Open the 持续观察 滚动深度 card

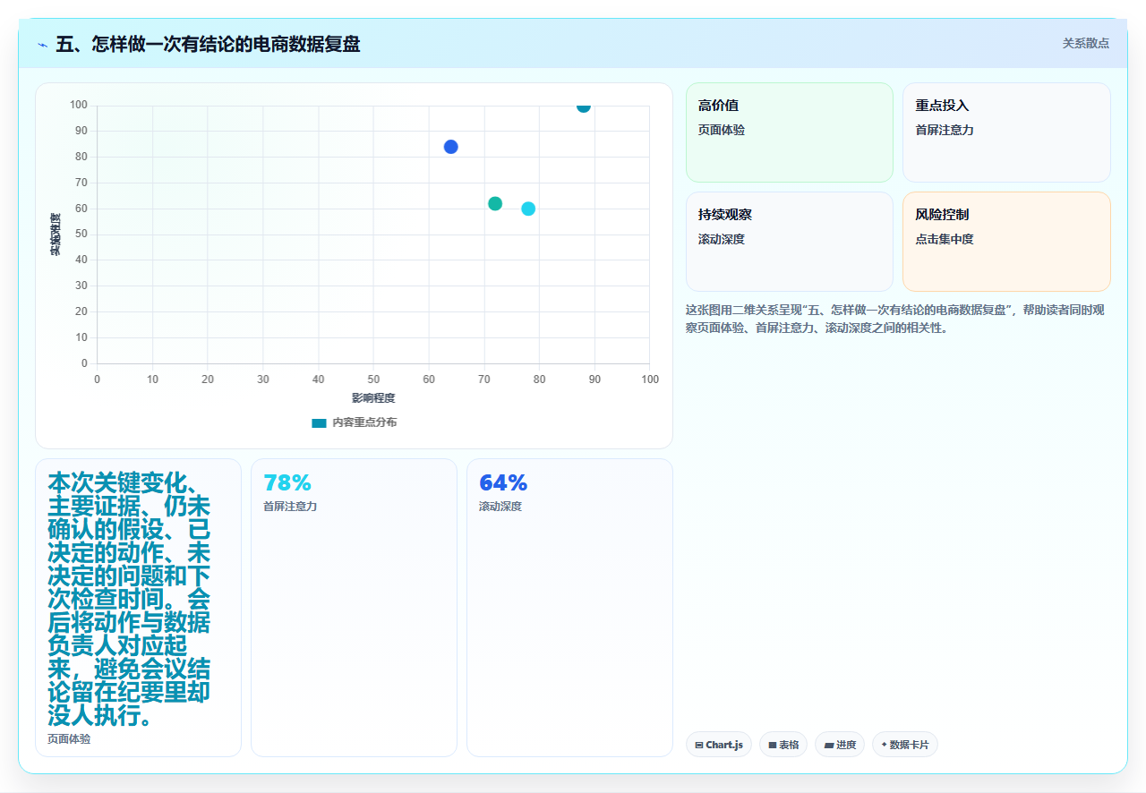pos(790,242)
